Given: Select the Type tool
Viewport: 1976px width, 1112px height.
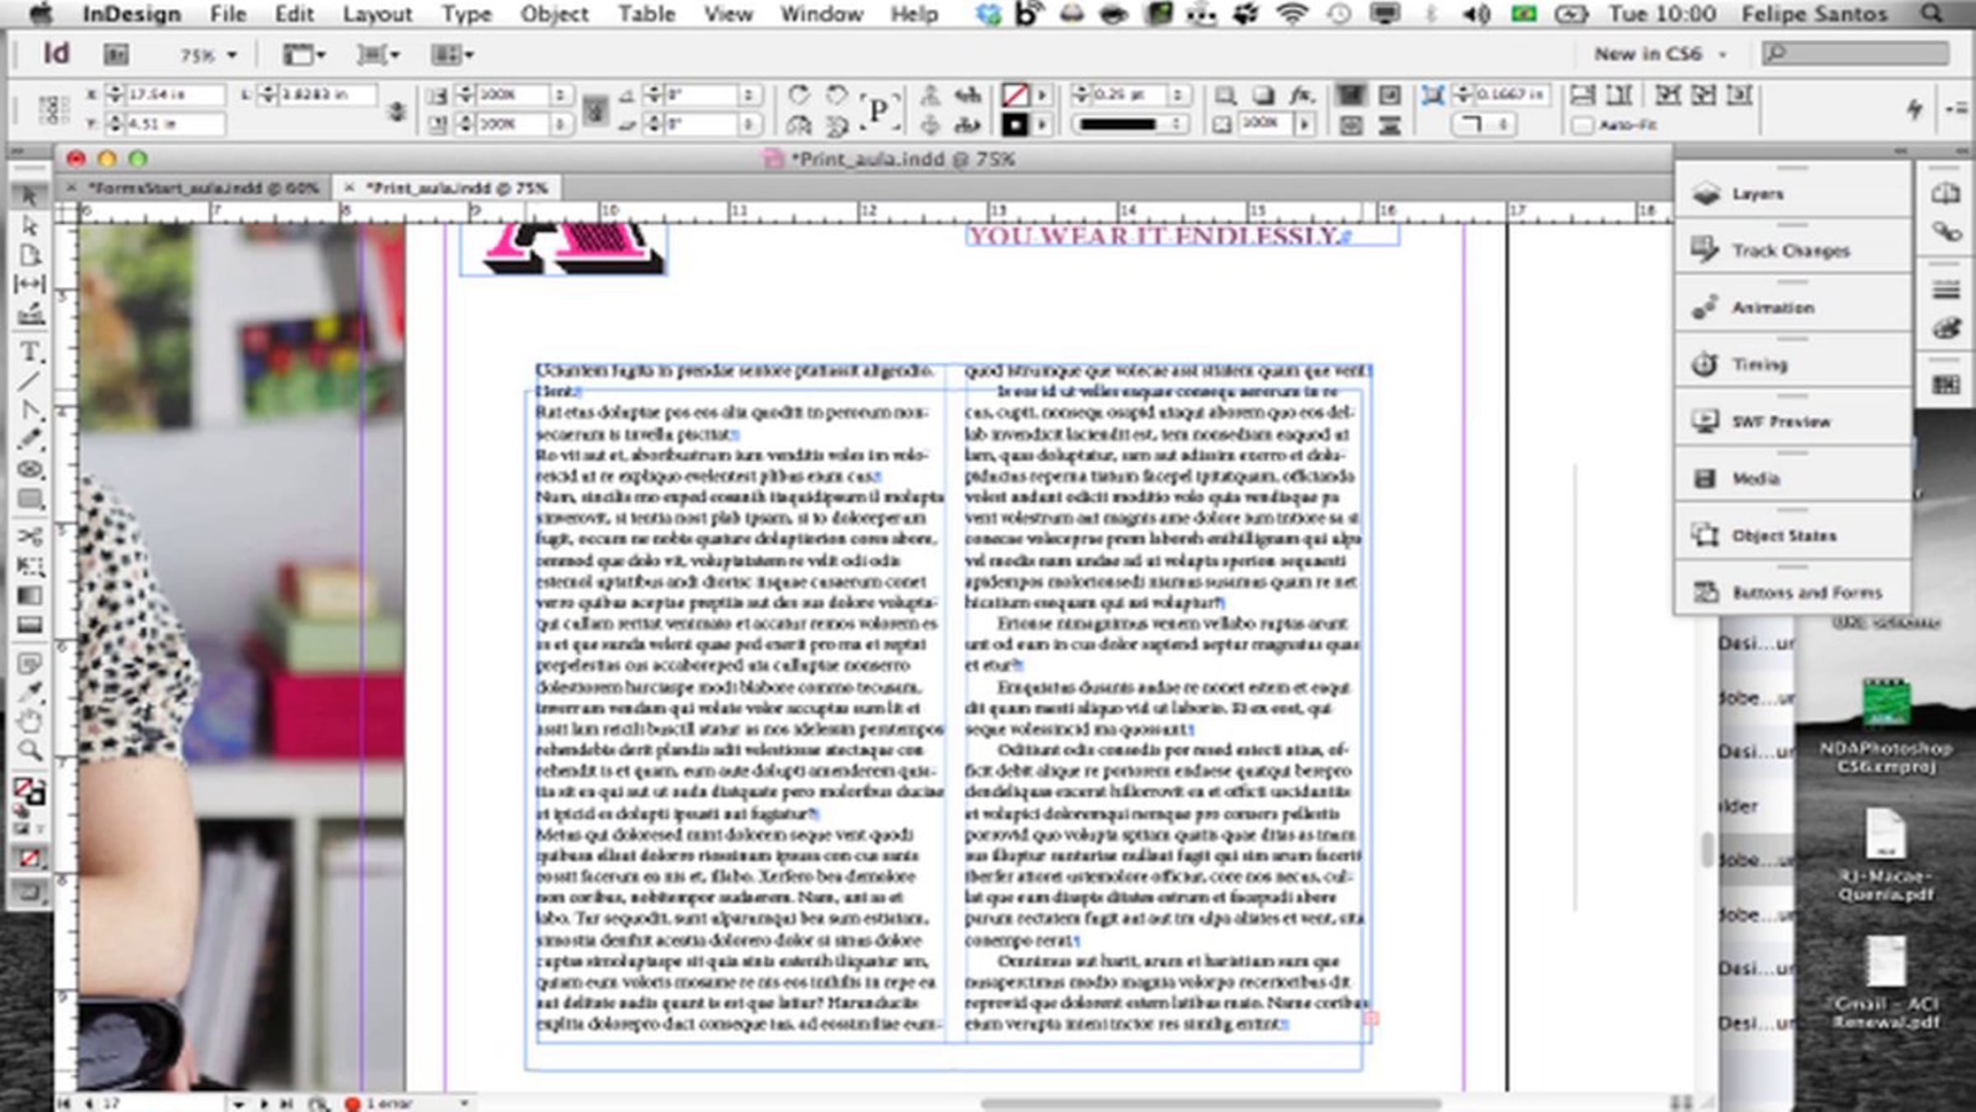Looking at the screenshot, I should coord(30,352).
